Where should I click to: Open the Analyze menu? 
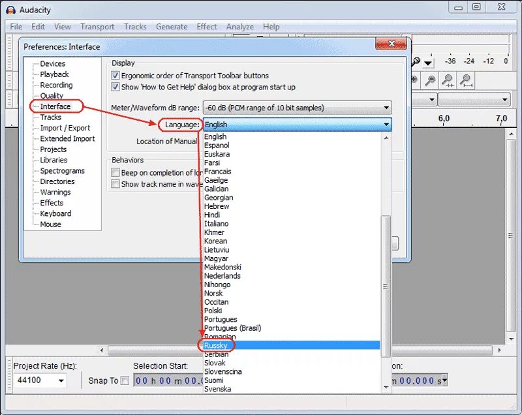[239, 27]
